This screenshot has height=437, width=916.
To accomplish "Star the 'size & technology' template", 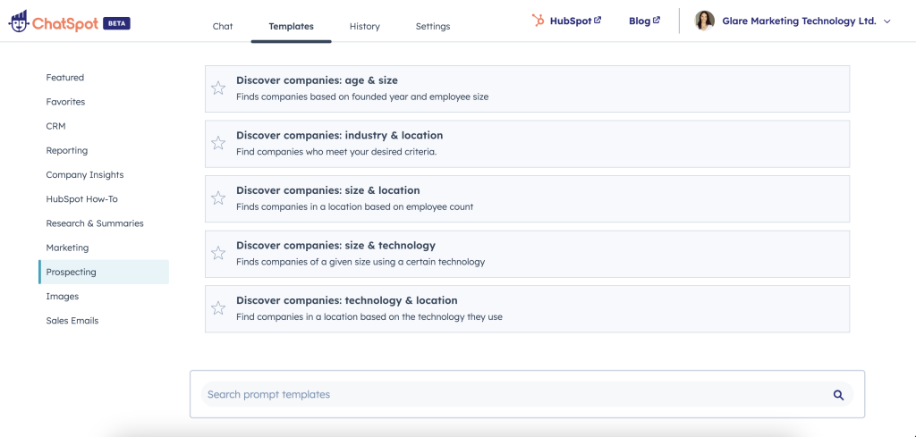I will pyautogui.click(x=218, y=253).
